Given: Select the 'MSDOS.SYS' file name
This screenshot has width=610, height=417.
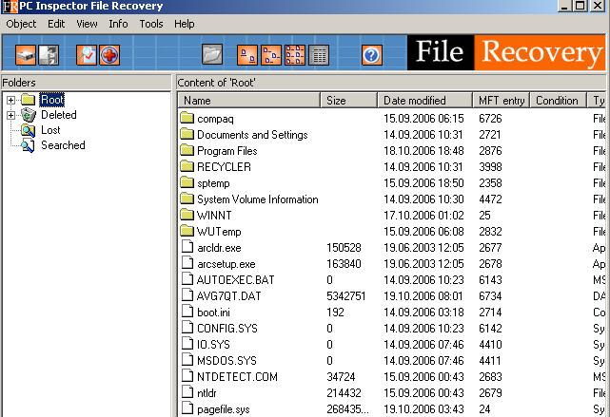Looking at the screenshot, I should (226, 361).
